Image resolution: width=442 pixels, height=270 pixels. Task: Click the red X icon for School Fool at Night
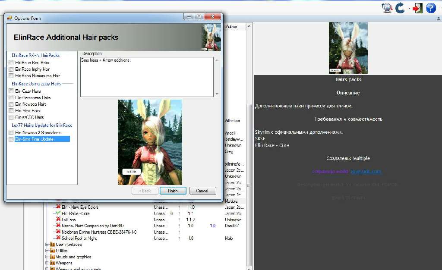(x=58, y=238)
